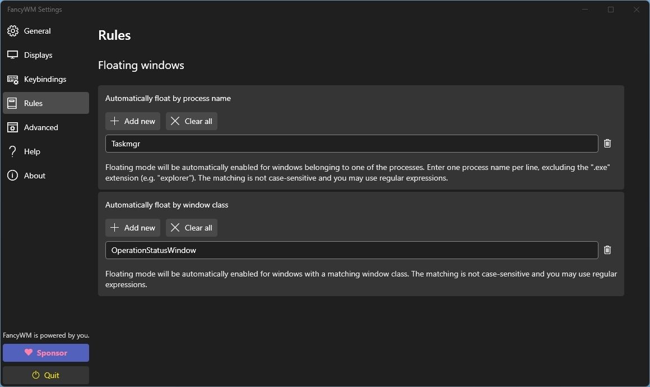Quit FancyWM
This screenshot has width=650, height=387.
(45, 375)
